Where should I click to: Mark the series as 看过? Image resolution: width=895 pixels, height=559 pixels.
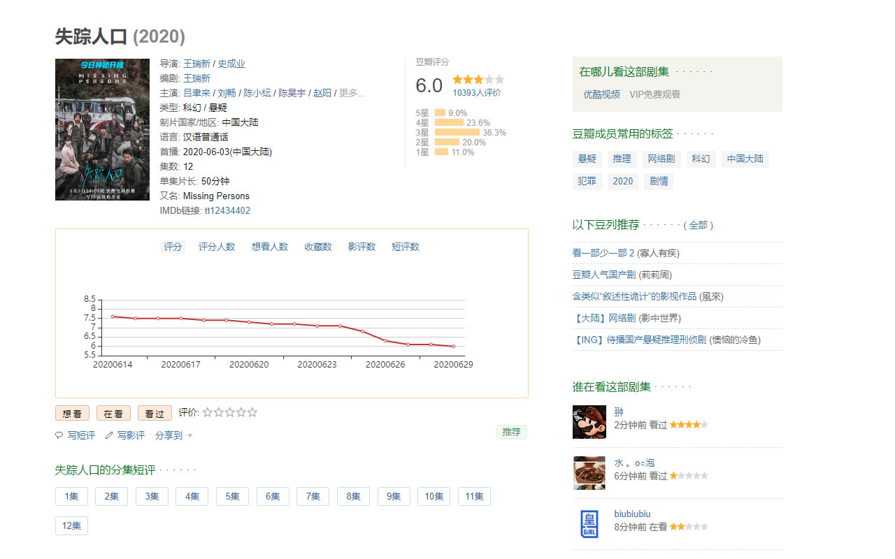(155, 413)
